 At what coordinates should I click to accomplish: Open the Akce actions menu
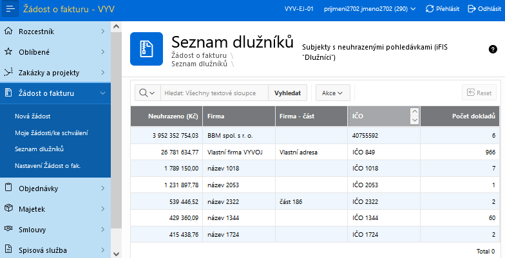[x=332, y=93]
